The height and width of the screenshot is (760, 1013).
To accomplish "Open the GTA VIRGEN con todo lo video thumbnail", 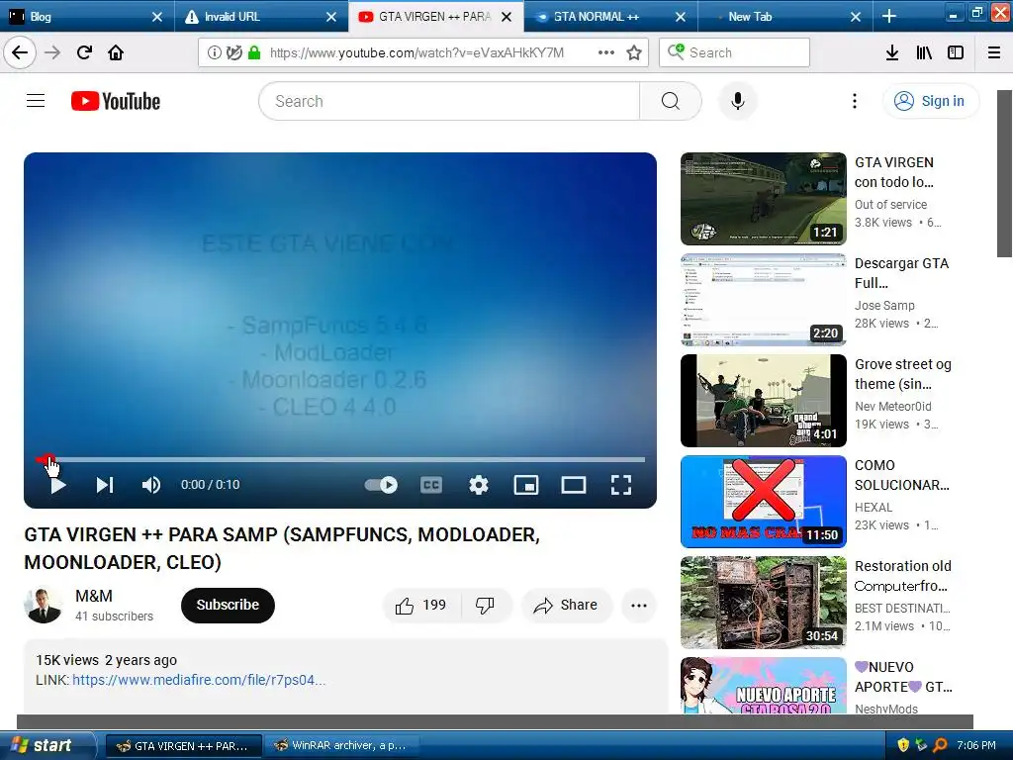I will (x=763, y=198).
